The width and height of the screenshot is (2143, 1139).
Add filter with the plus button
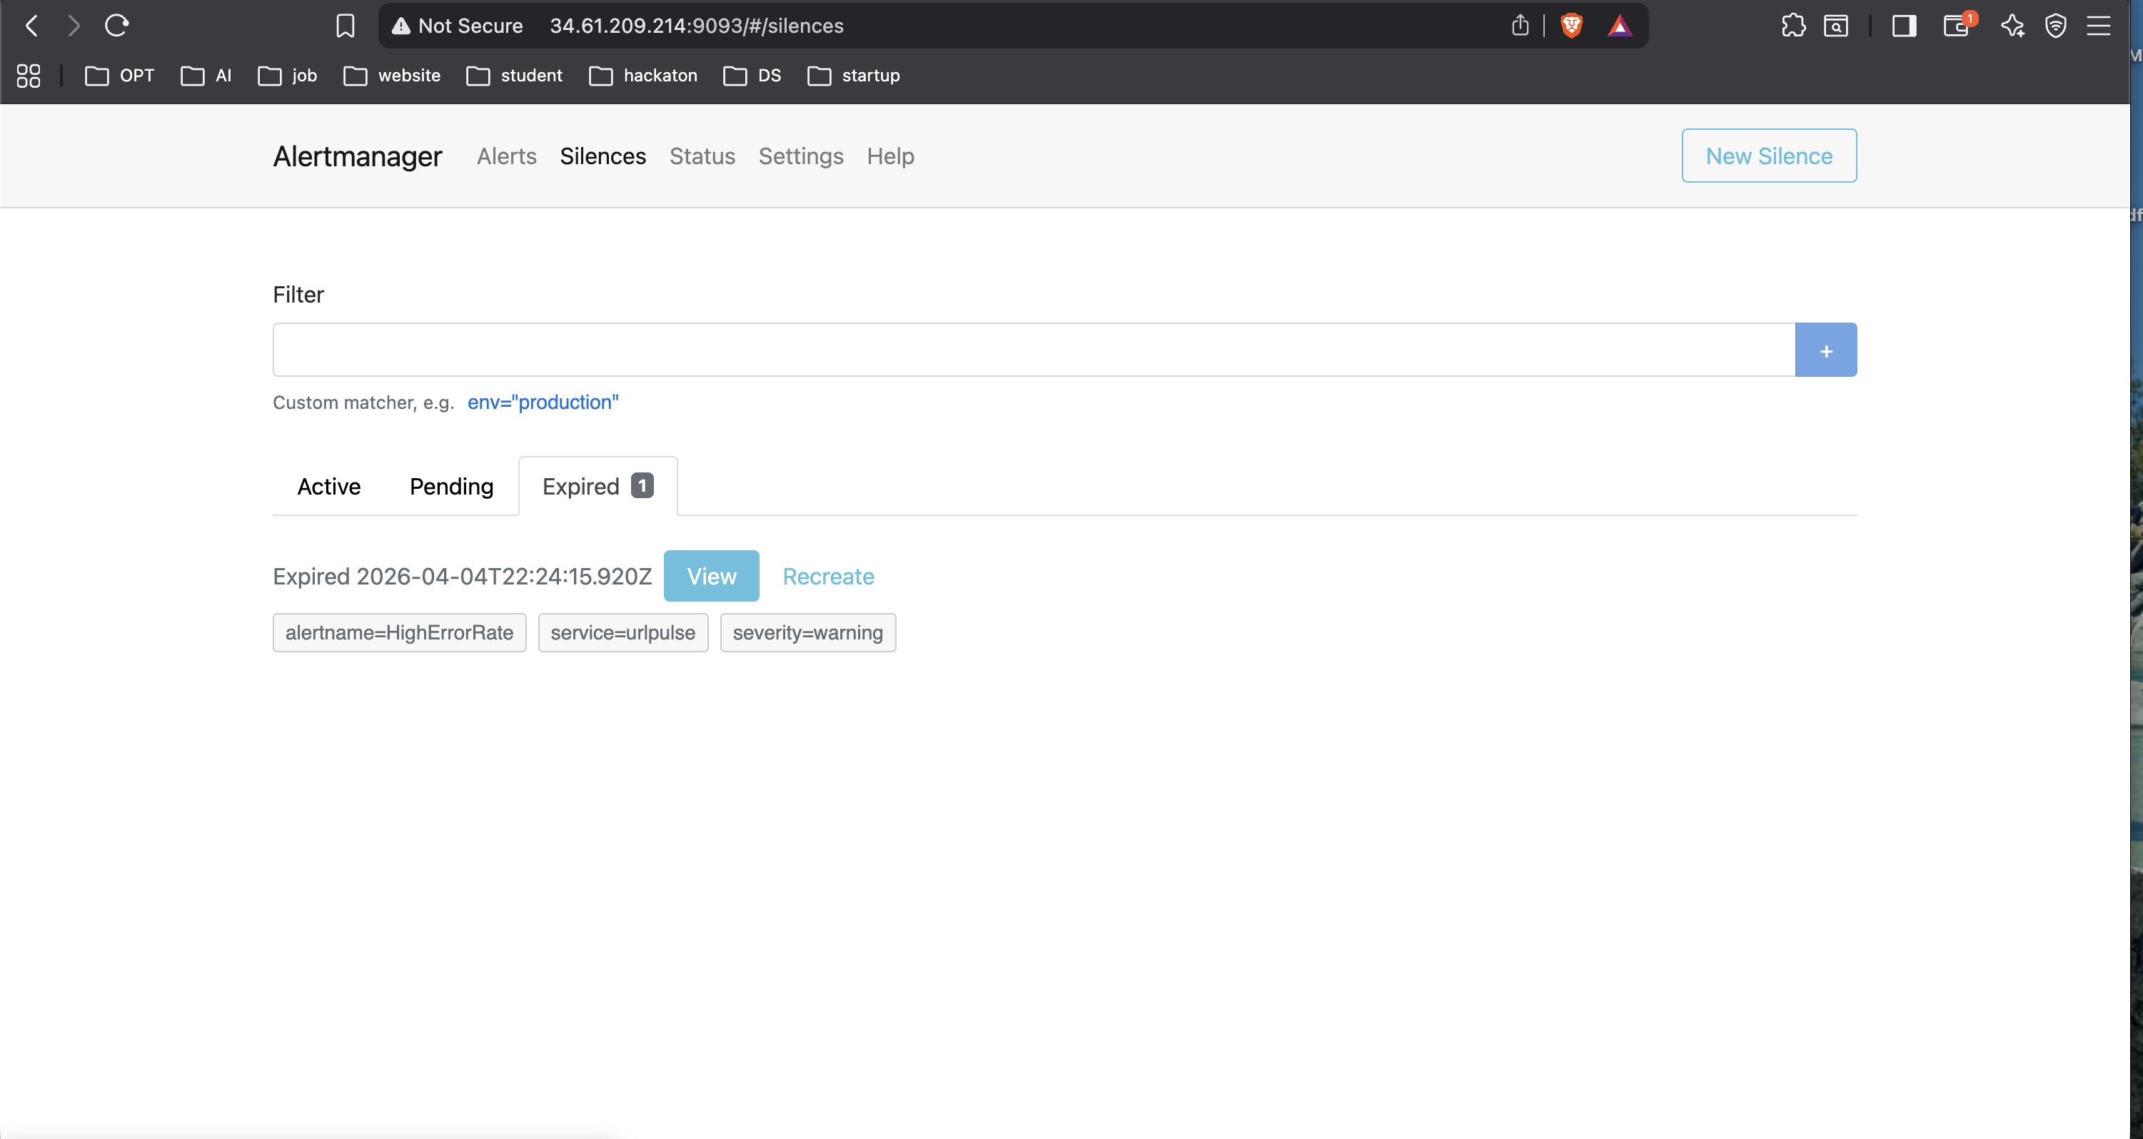click(x=1825, y=350)
